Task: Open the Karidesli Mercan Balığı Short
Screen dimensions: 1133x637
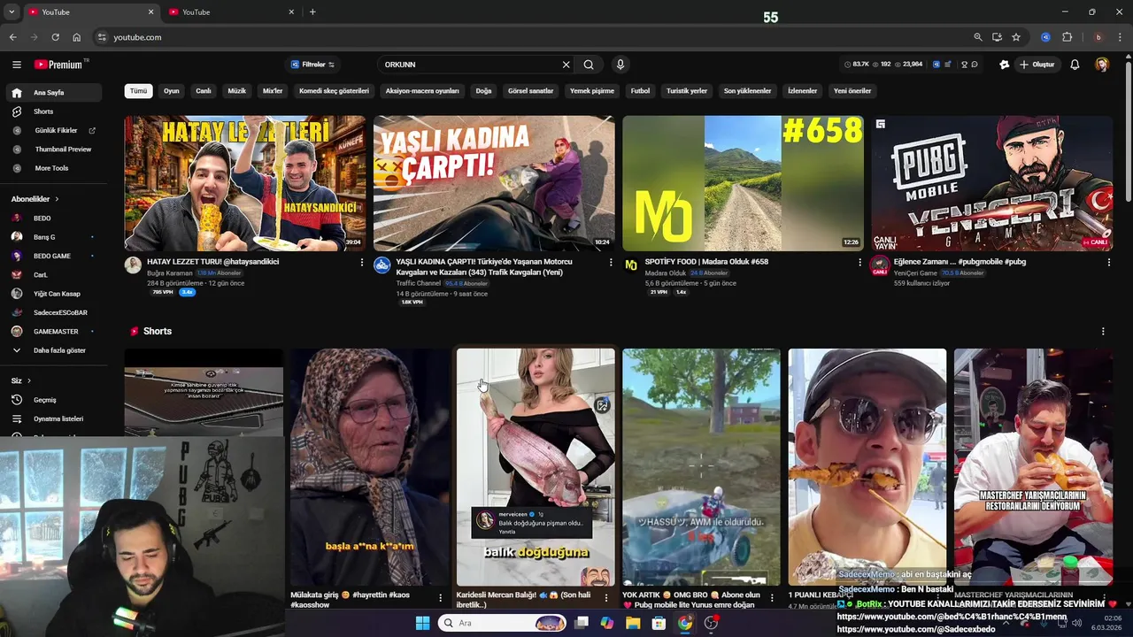Action: pyautogui.click(x=536, y=467)
